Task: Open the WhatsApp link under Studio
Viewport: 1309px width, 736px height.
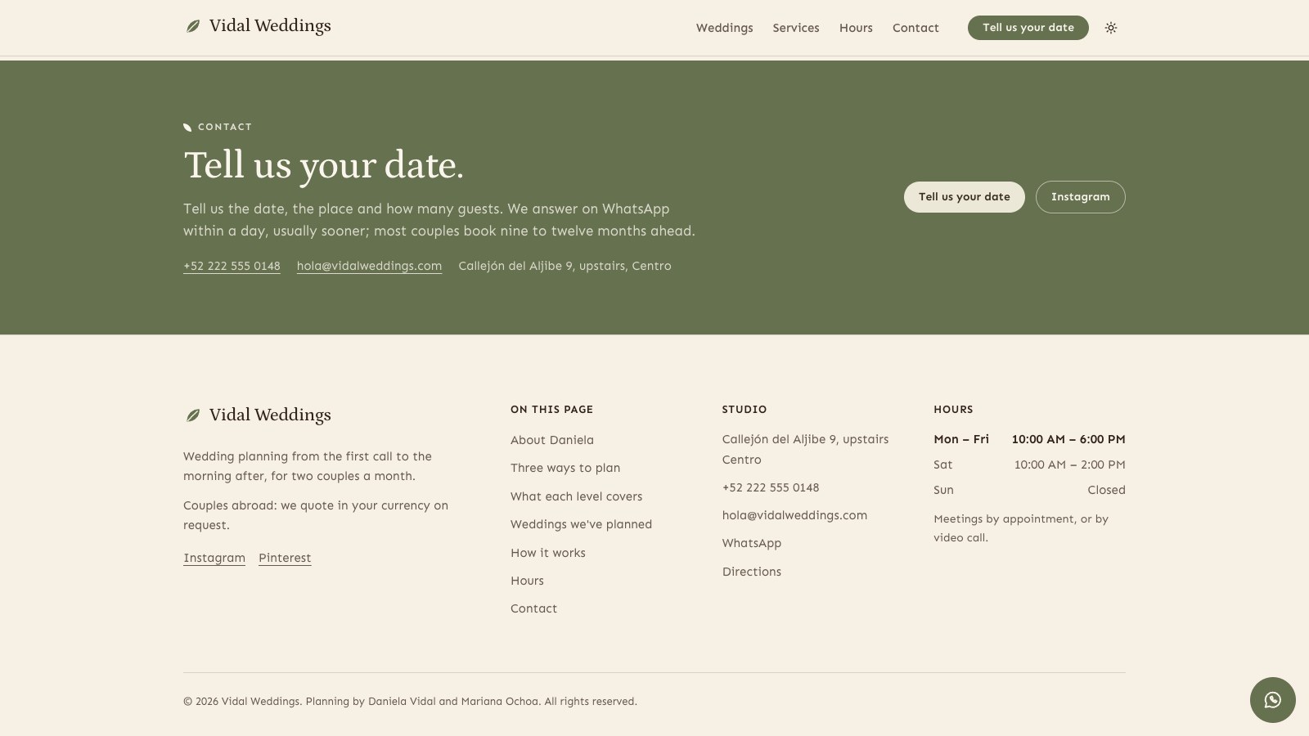Action: pos(752,543)
